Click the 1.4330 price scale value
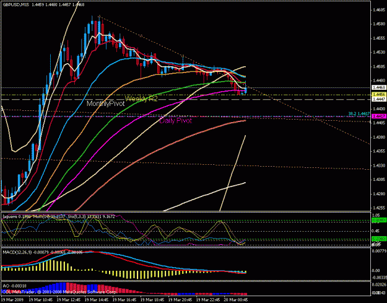 click(380, 165)
